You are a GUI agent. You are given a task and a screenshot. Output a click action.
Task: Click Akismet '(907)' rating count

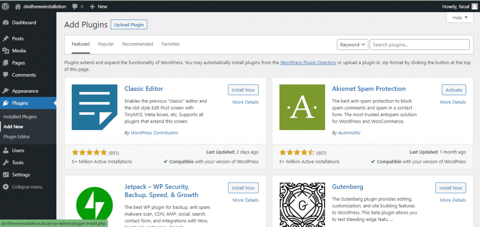(x=322, y=153)
